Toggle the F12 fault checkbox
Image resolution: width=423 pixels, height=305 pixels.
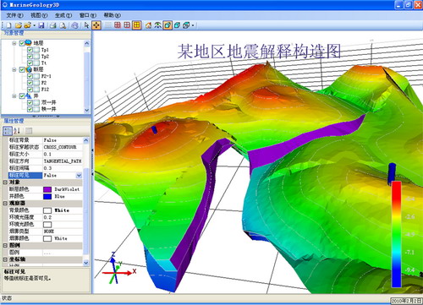pos(30,90)
